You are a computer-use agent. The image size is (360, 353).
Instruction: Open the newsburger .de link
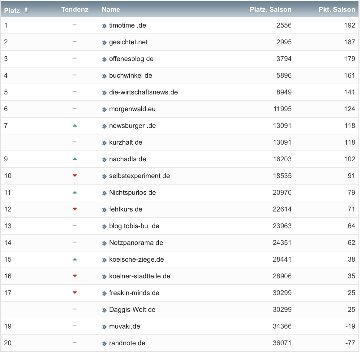click(132, 126)
